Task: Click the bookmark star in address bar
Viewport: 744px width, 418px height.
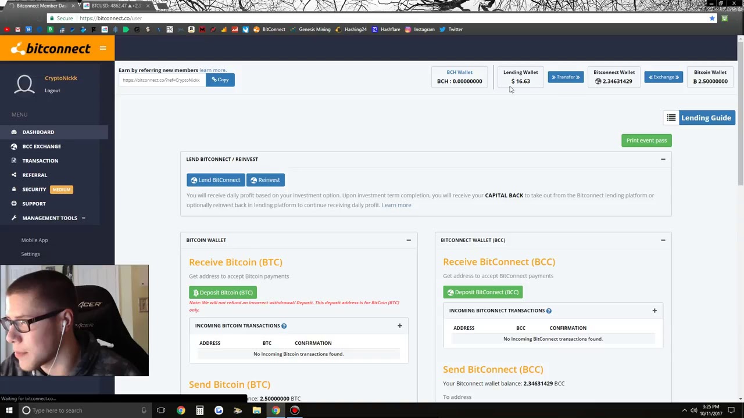Action: tap(712, 18)
